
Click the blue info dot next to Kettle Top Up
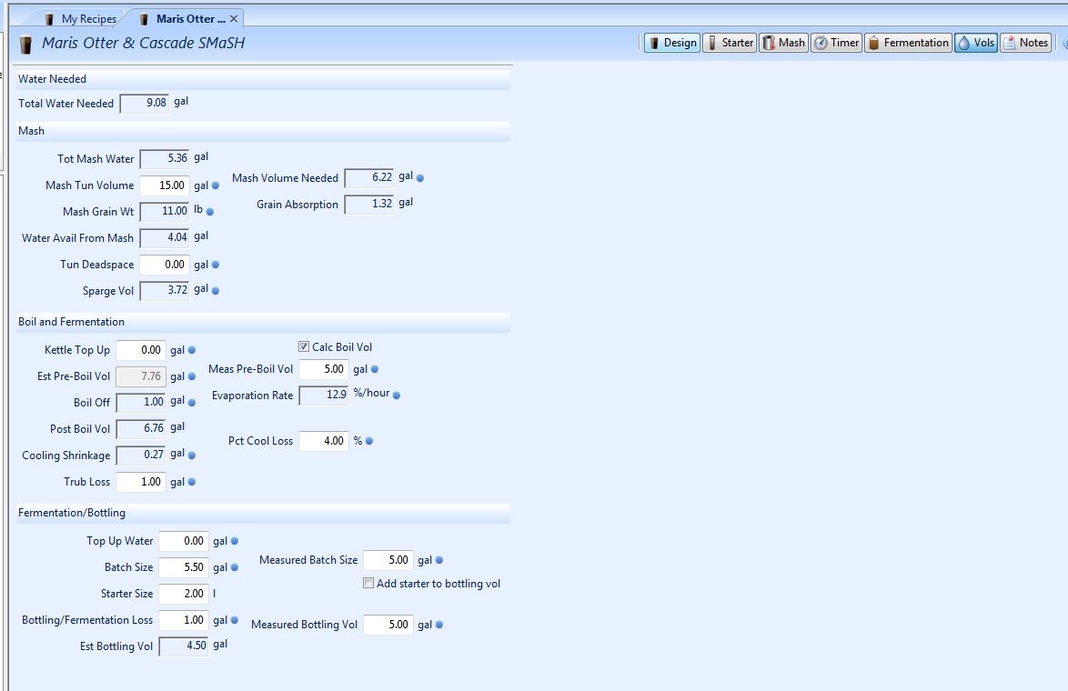tap(192, 350)
